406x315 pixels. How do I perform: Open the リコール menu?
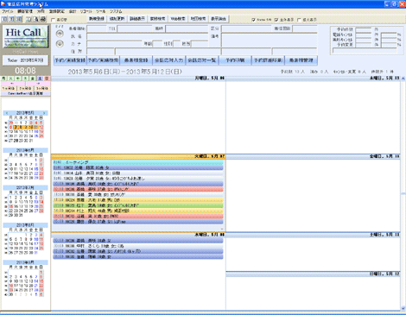[86, 11]
